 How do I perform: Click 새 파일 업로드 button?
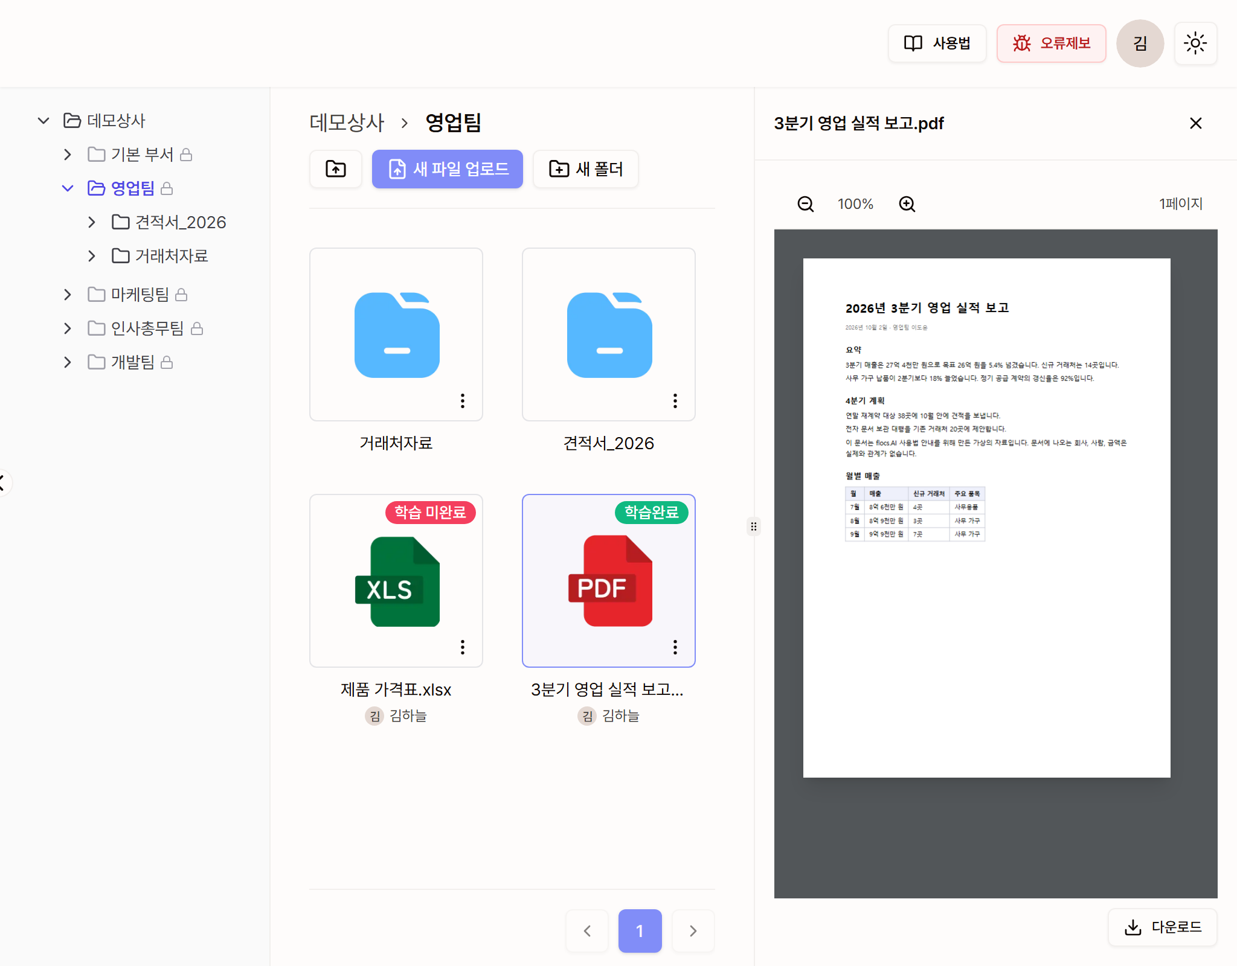point(448,169)
